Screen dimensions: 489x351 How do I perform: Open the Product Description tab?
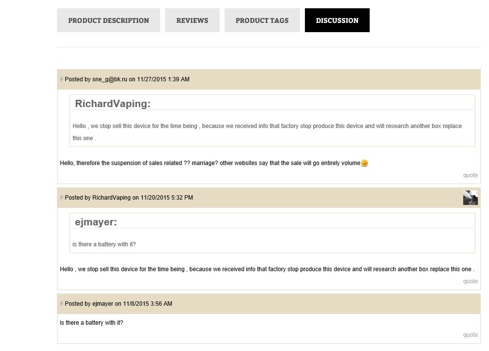109,20
